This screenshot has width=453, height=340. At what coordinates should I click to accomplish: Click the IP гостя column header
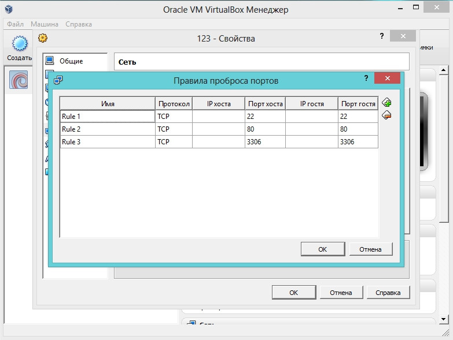[x=312, y=103]
